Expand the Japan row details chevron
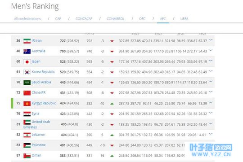 [x=211, y=61]
